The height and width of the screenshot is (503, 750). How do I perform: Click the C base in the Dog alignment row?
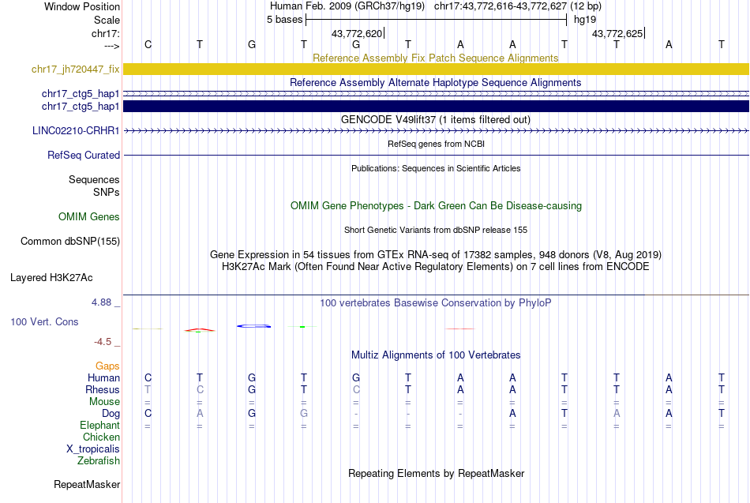coord(148,414)
